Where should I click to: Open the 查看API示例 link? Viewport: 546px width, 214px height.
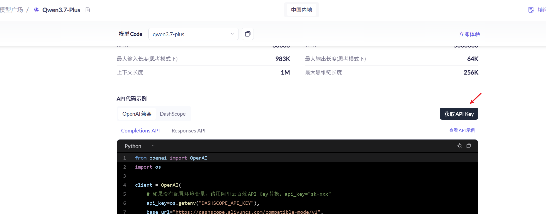(462, 130)
